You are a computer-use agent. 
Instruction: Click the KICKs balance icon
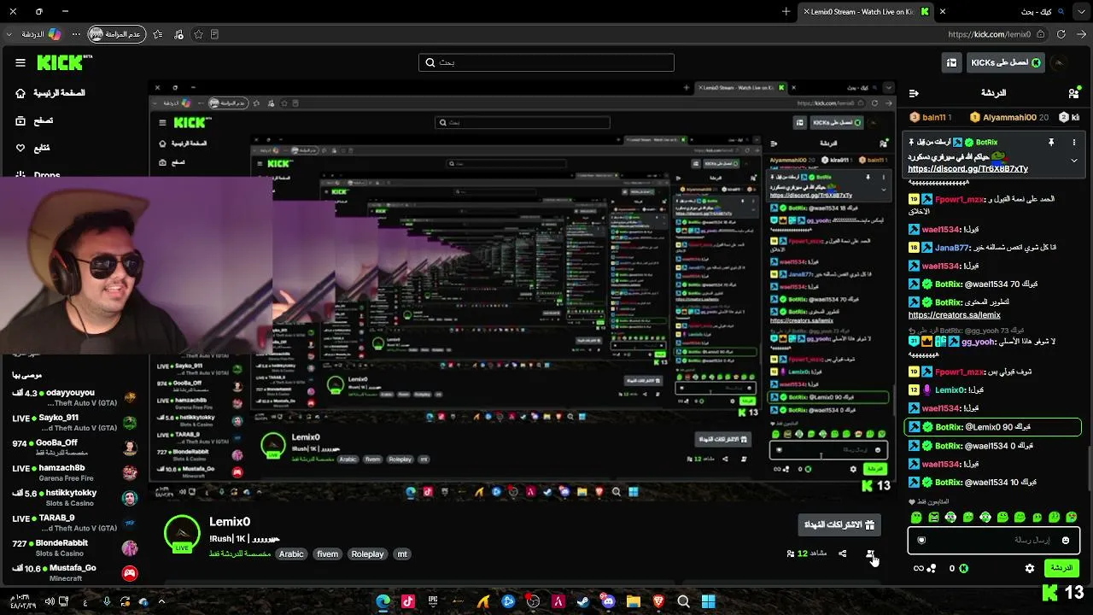coord(963,568)
